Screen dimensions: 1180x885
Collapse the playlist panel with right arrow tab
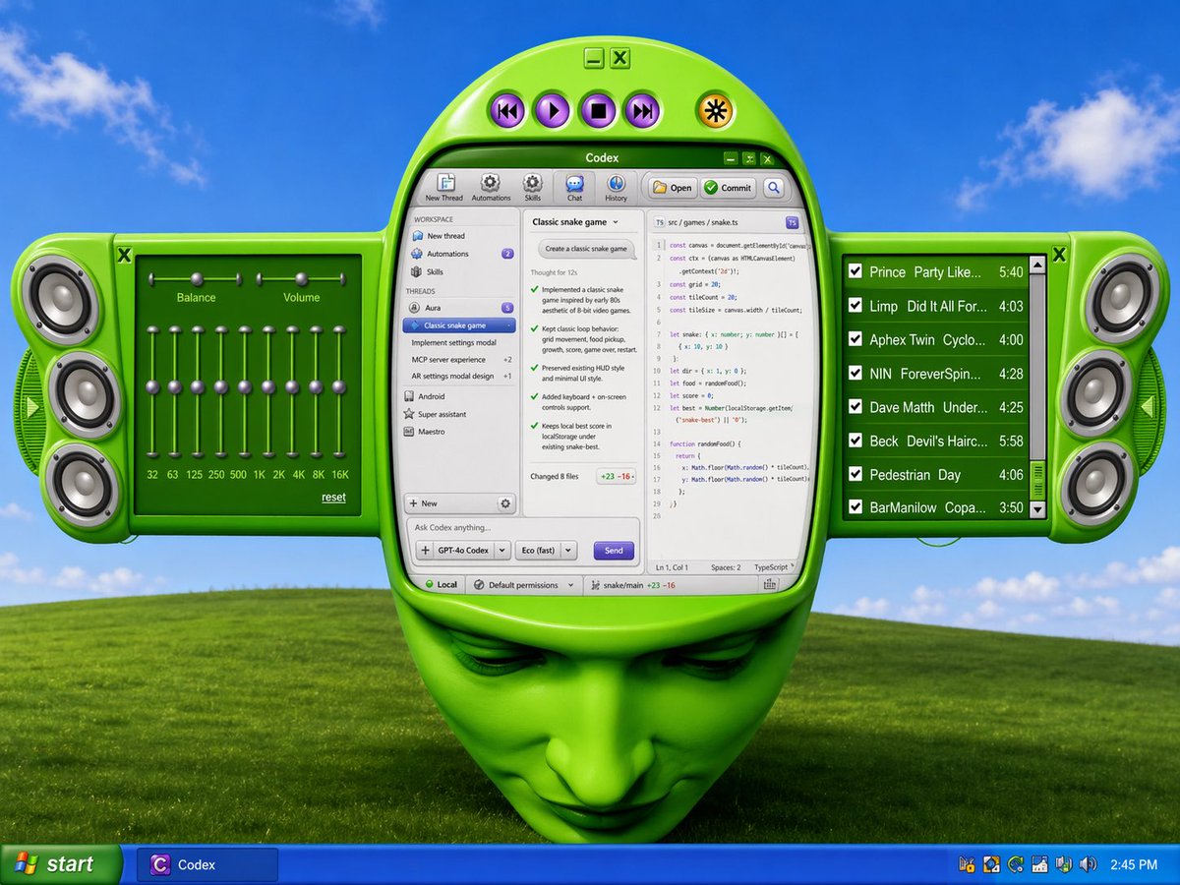(1146, 406)
